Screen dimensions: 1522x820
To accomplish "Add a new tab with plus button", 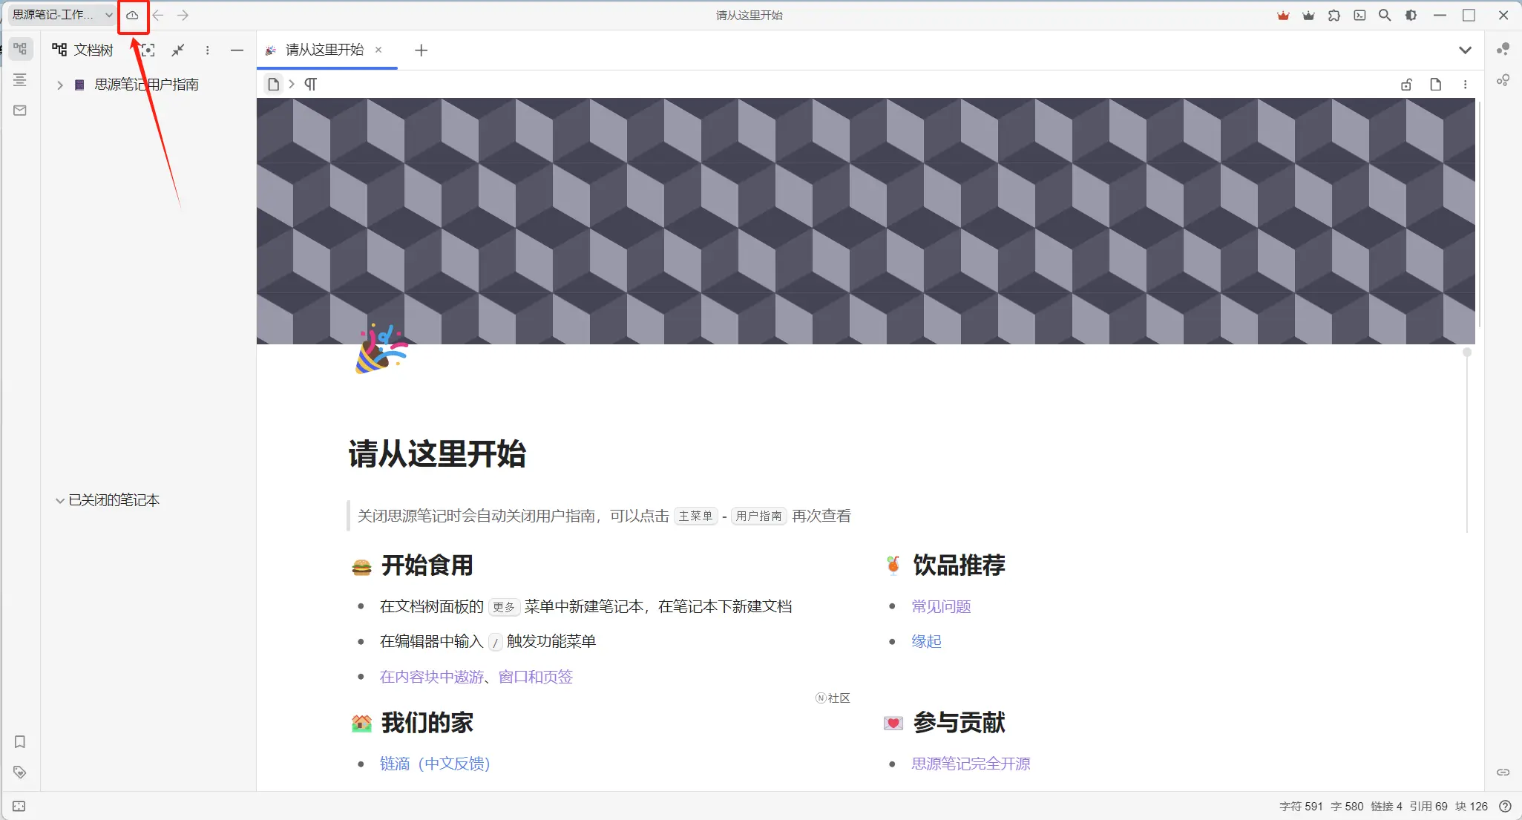I will 421,50.
